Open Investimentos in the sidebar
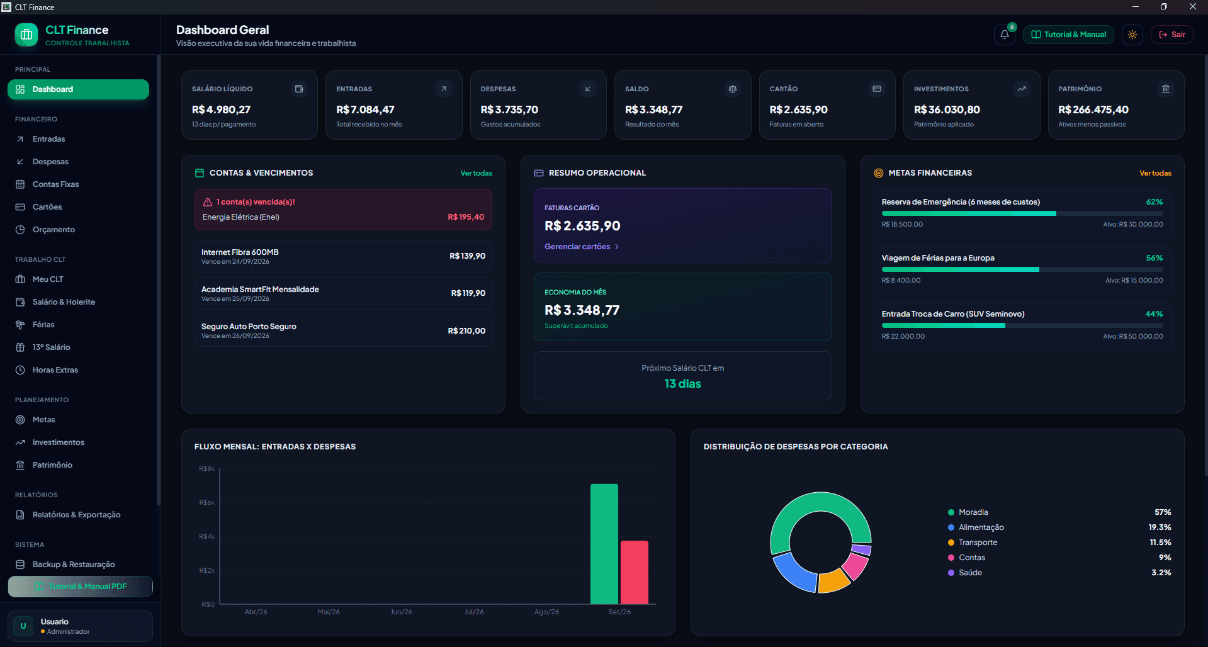Viewport: 1208px width, 647px height. click(x=78, y=442)
